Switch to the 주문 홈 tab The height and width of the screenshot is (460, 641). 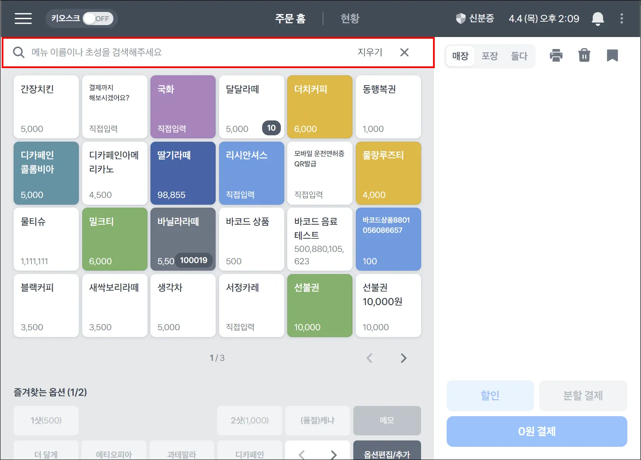coord(290,18)
